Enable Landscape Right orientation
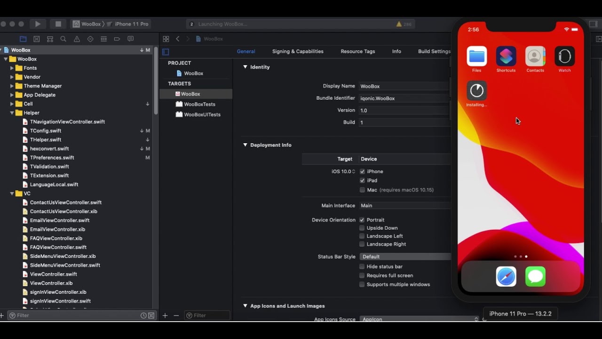602x339 pixels. (362, 244)
